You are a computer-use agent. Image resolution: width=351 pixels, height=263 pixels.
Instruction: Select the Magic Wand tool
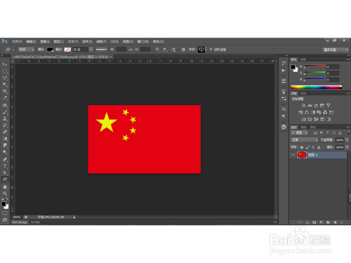coord(5,85)
